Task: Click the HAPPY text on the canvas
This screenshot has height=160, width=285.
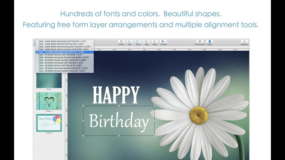Action: pyautogui.click(x=116, y=95)
